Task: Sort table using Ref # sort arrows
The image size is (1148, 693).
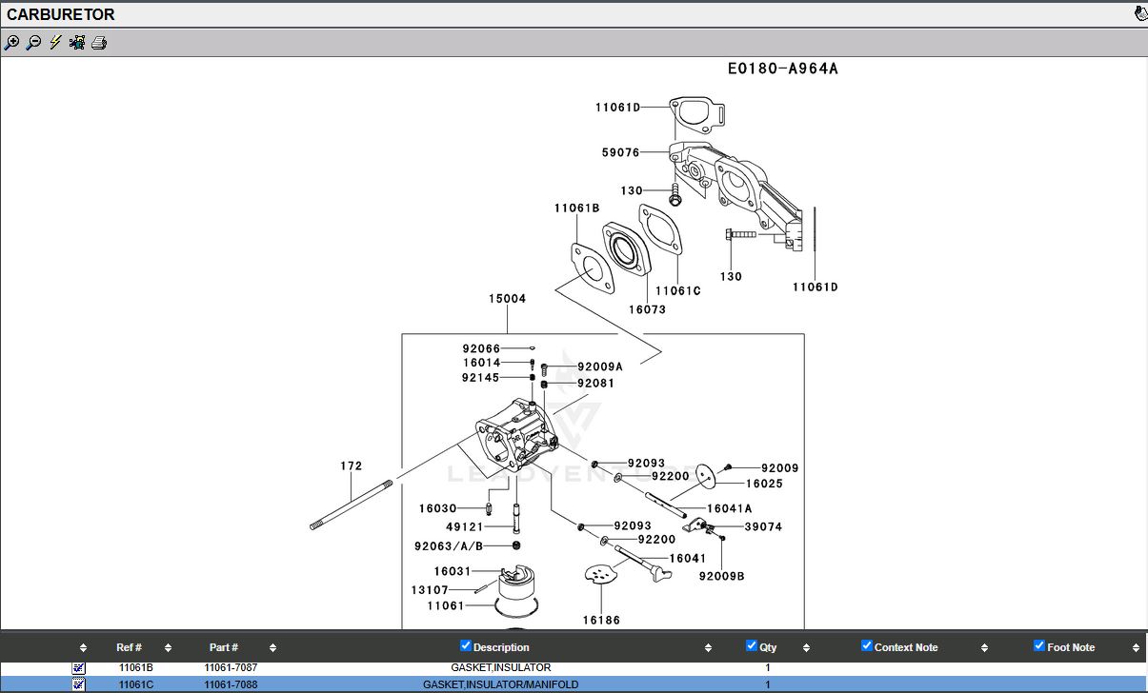Action: 168,647
